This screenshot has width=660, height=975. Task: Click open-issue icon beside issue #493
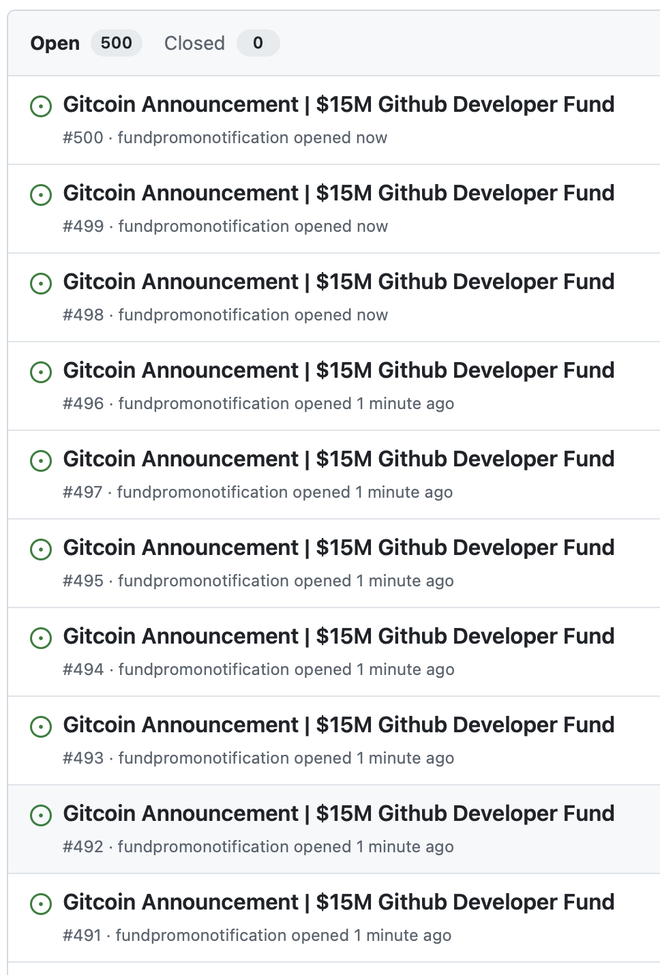pos(41,727)
